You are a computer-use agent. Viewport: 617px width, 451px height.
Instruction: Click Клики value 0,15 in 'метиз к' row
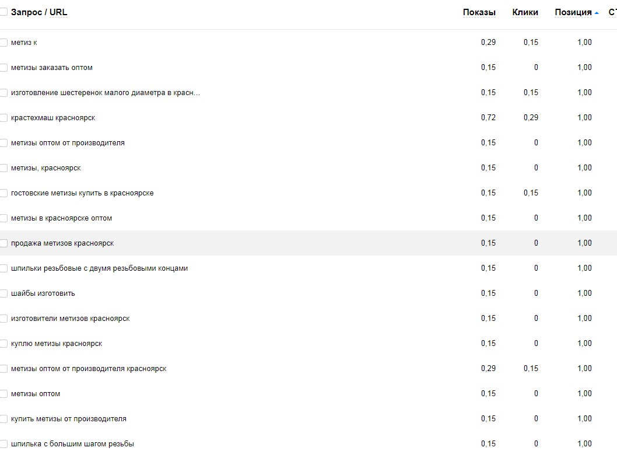point(531,43)
